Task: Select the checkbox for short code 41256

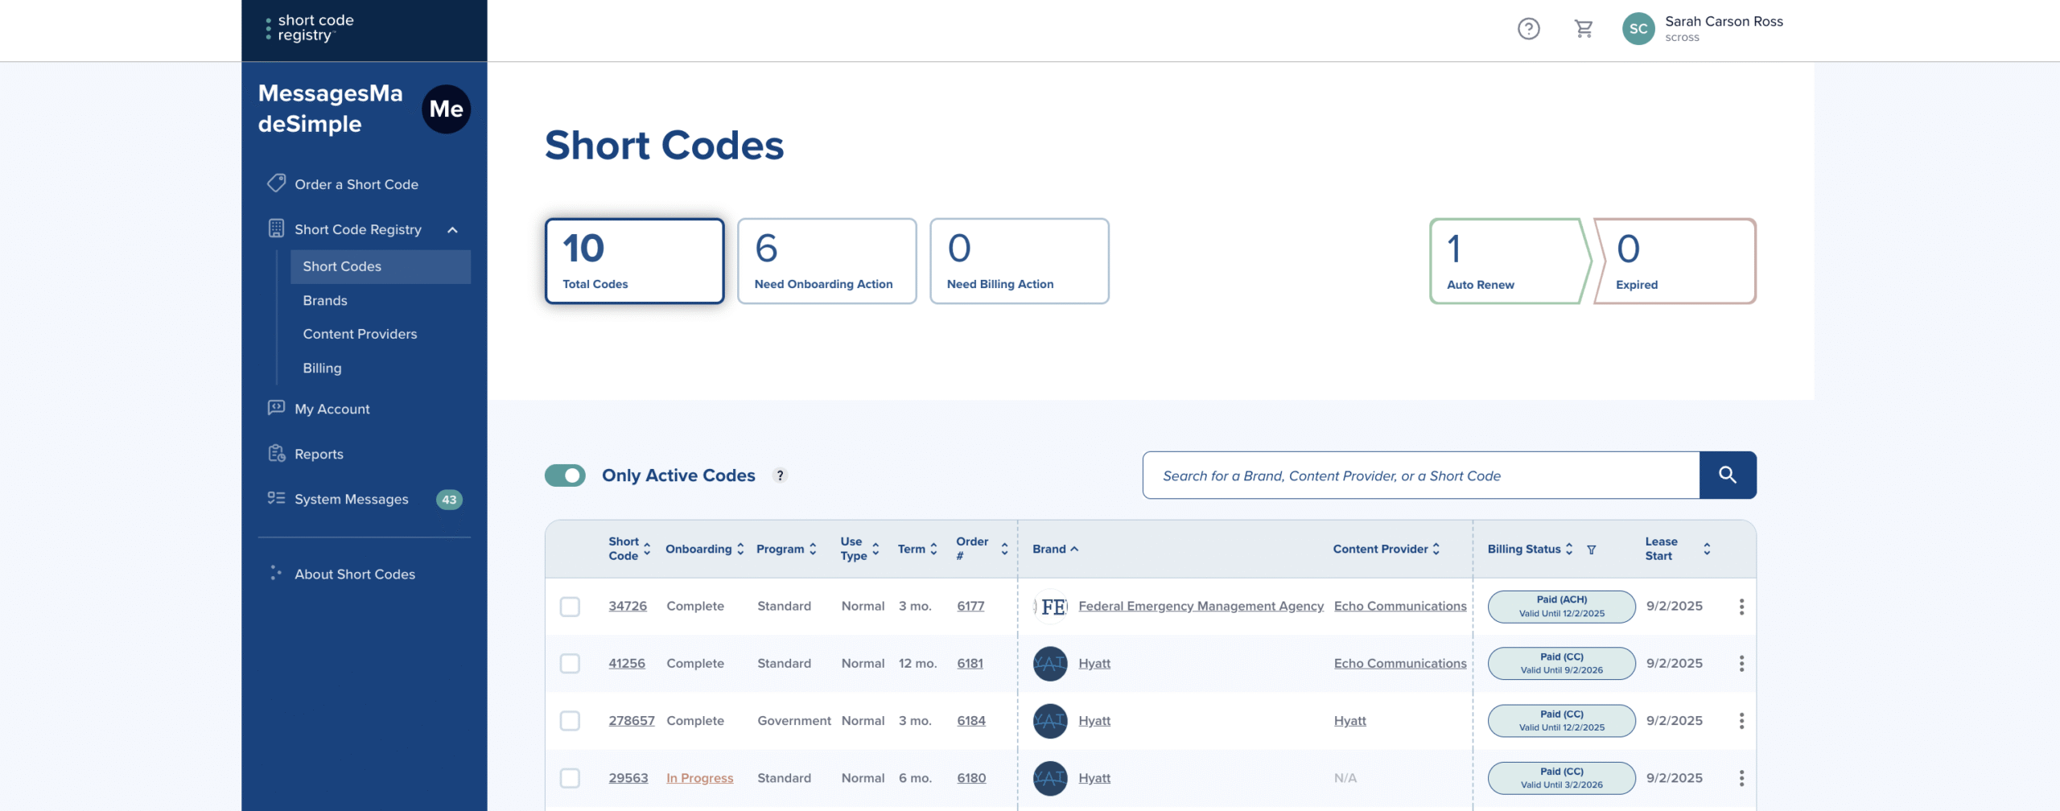Action: coord(570,664)
